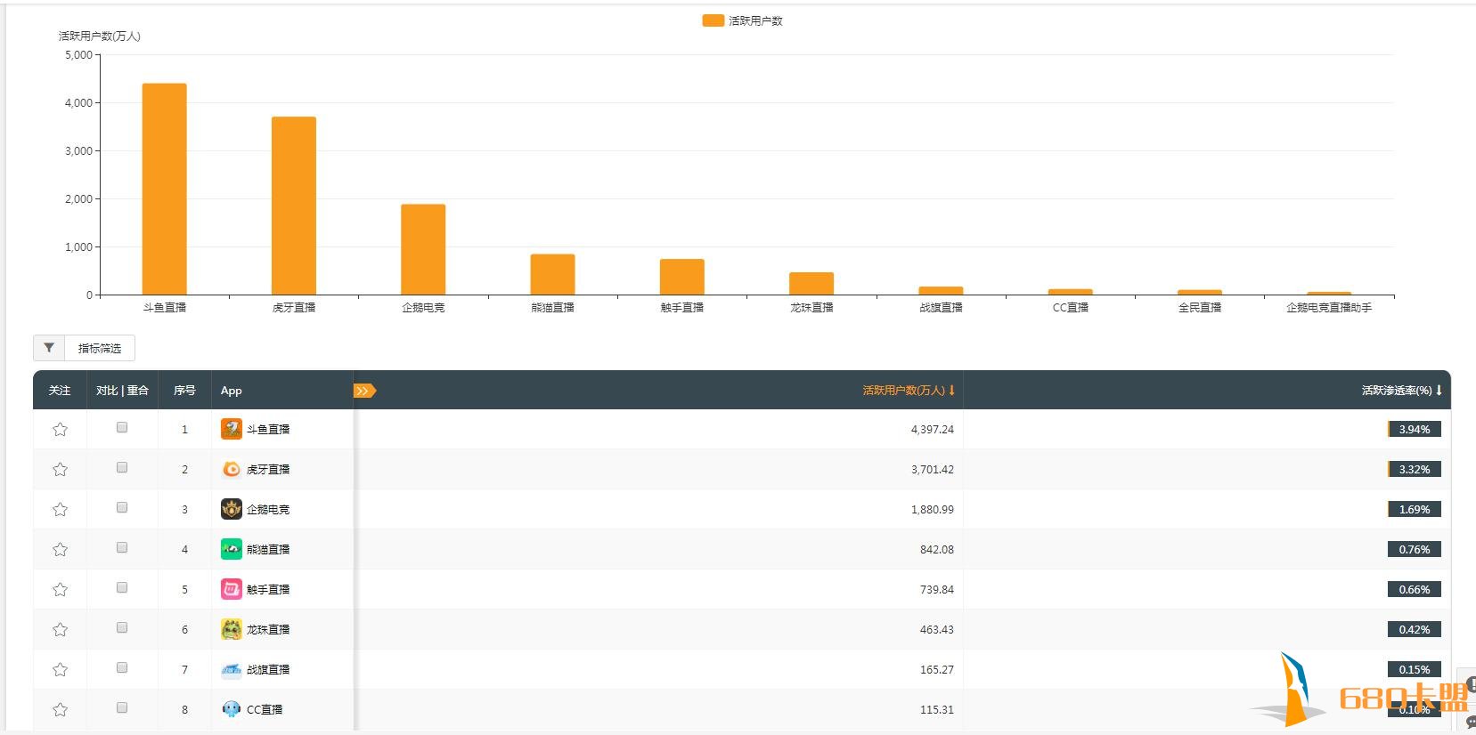Tick the compare checkbox for 虎牙直播
The image size is (1476, 735).
coord(122,467)
